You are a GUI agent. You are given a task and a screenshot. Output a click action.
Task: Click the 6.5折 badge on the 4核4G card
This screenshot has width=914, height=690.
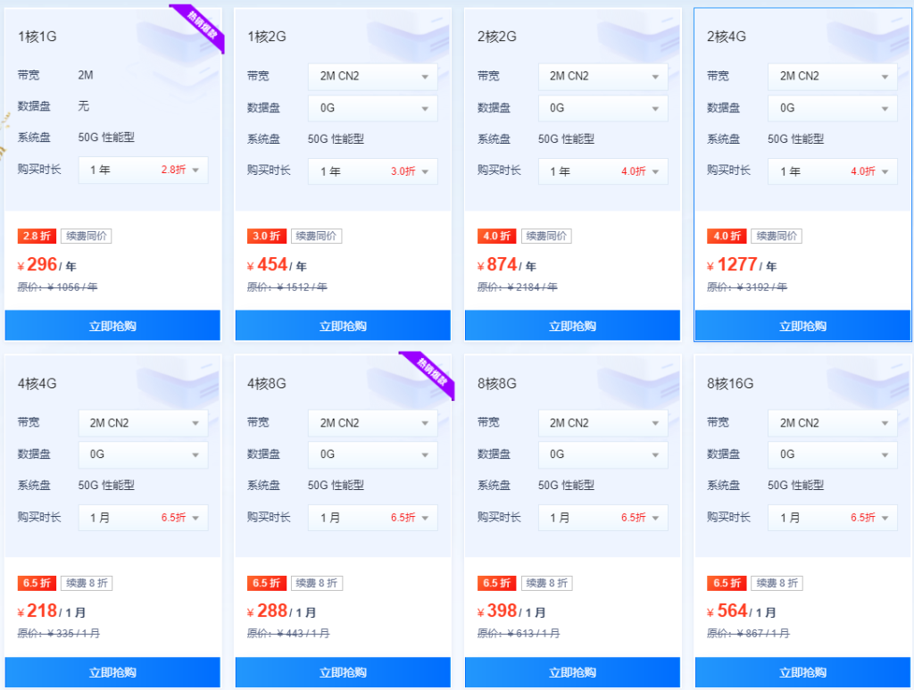point(37,583)
